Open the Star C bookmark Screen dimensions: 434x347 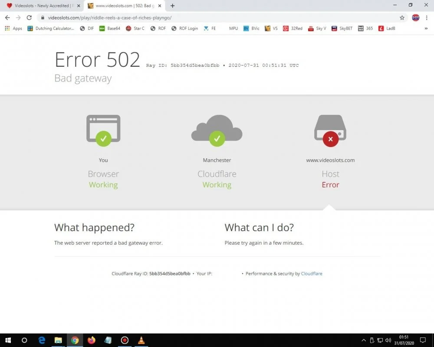[x=135, y=28]
